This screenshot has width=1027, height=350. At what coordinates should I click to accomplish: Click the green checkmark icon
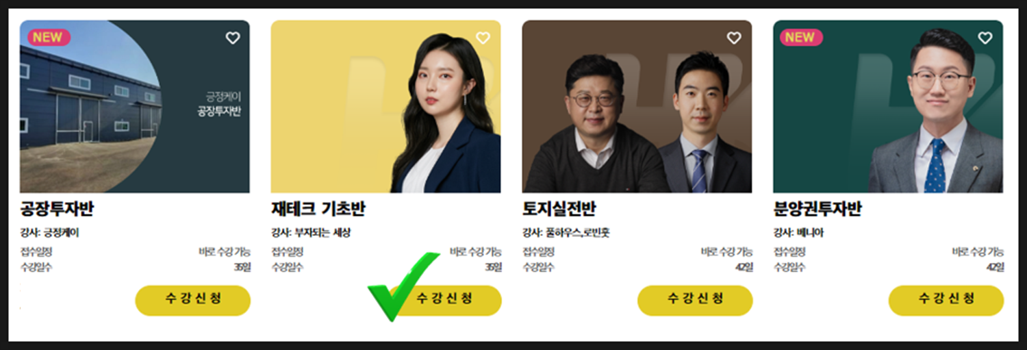tap(404, 288)
